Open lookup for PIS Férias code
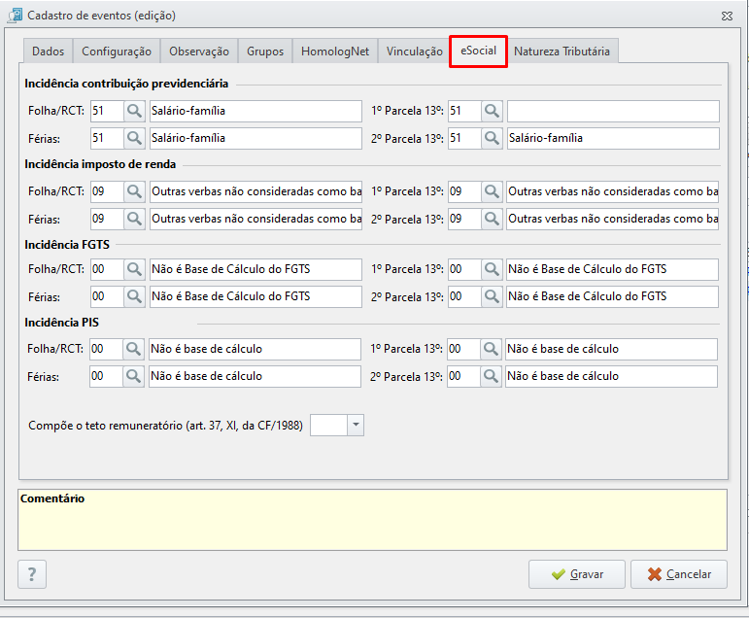This screenshot has width=749, height=618. (133, 377)
